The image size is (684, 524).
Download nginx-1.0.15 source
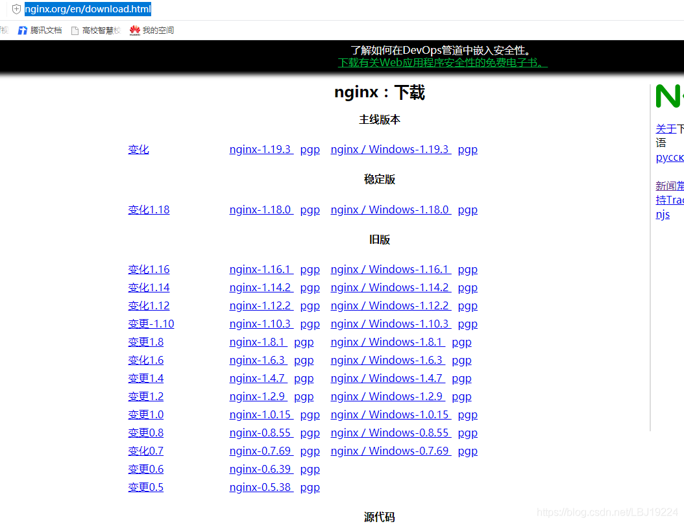pos(262,414)
